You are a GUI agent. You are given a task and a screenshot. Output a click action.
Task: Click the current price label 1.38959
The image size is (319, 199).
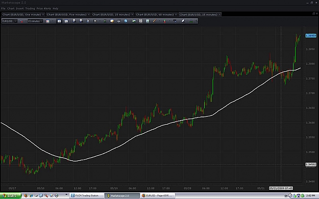coord(311,36)
